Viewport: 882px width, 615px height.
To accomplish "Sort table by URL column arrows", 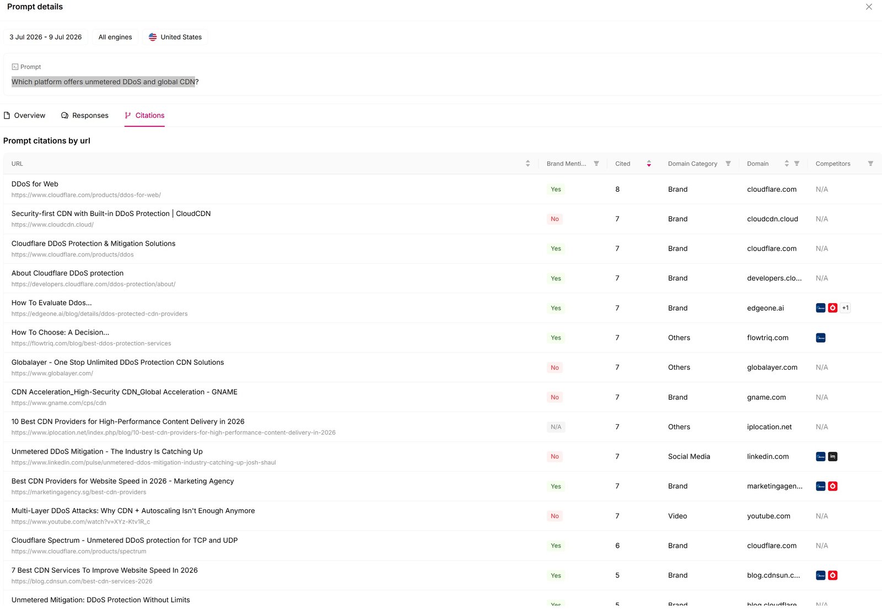I will pos(528,164).
